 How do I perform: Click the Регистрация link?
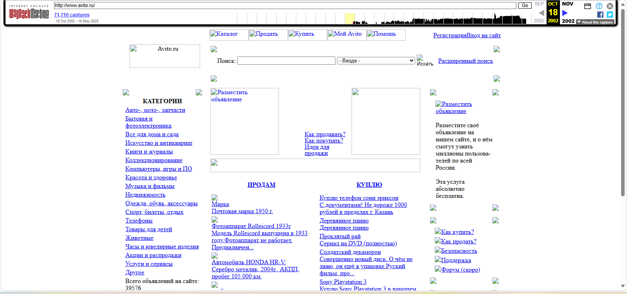pyautogui.click(x=450, y=35)
